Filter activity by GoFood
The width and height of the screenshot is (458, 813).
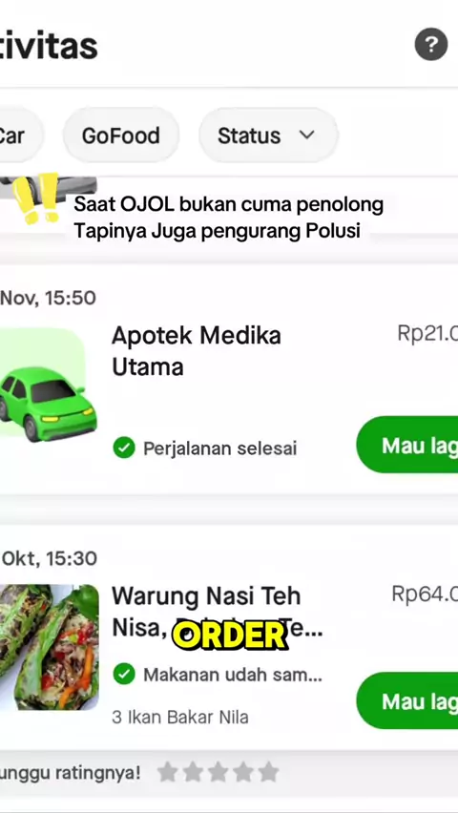click(121, 135)
